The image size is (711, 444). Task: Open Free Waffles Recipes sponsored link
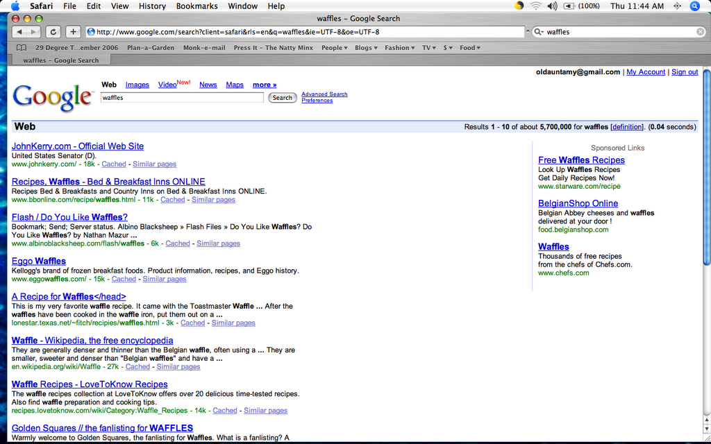point(581,160)
